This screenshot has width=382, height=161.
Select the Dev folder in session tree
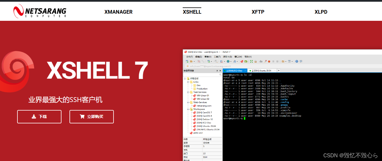pos(198,85)
